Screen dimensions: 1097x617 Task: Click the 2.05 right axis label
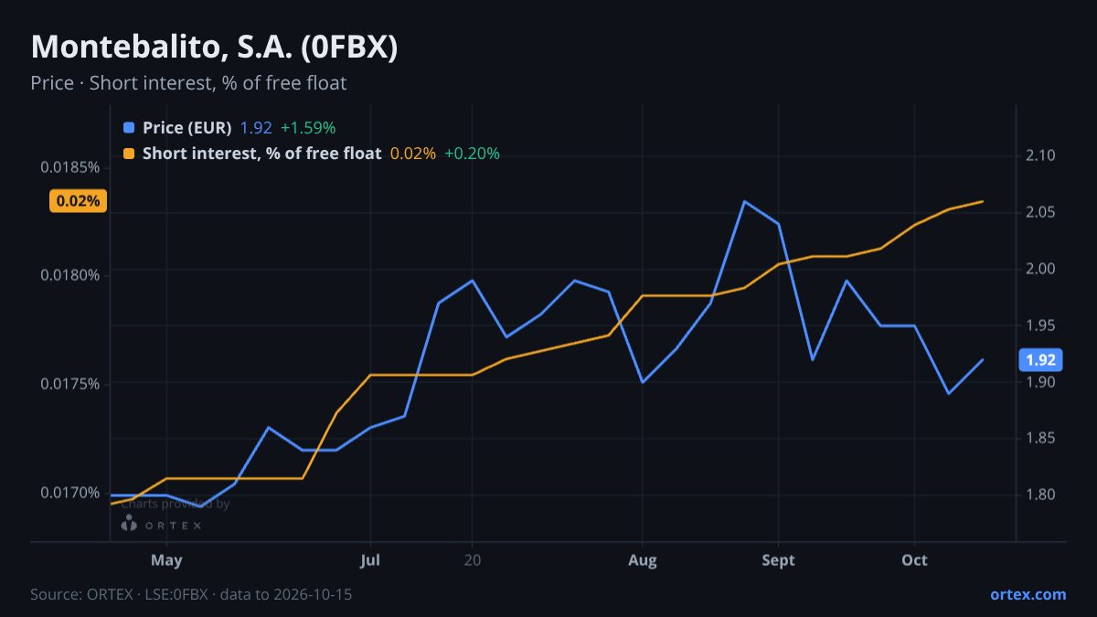pos(1040,212)
